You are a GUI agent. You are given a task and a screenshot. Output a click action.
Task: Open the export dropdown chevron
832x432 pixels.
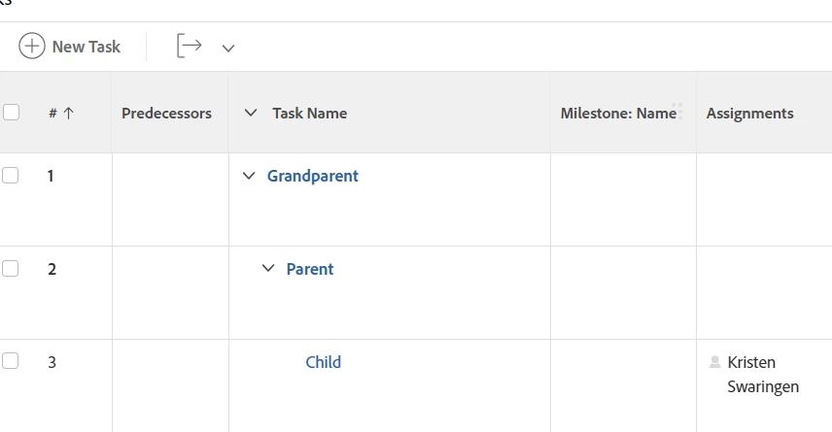[228, 48]
